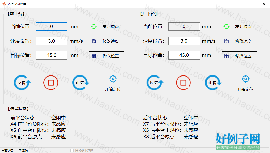270x153 pixels.
Task: Save rear platform speed with 修改速度
Action: point(239,41)
